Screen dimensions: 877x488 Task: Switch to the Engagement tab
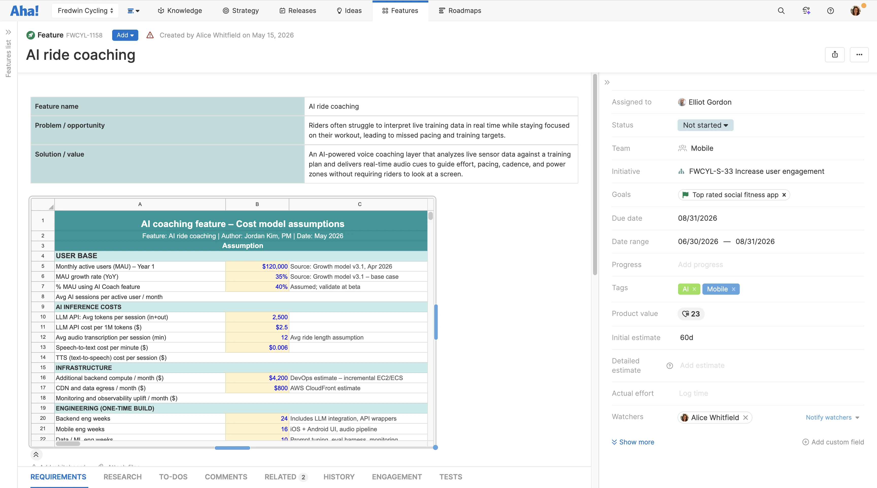click(397, 477)
